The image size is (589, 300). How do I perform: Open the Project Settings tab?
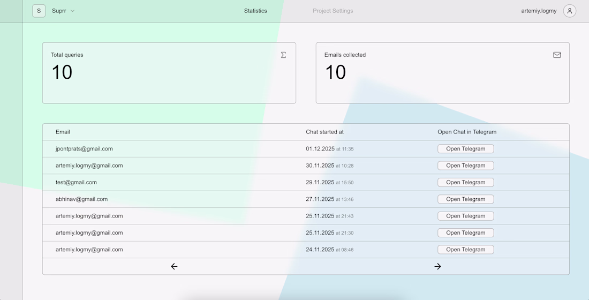click(333, 11)
